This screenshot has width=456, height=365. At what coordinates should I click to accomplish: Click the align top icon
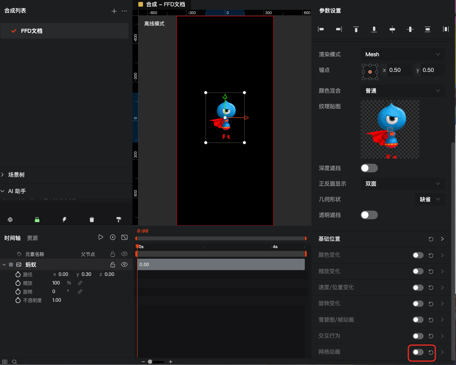pyautogui.click(x=356, y=29)
